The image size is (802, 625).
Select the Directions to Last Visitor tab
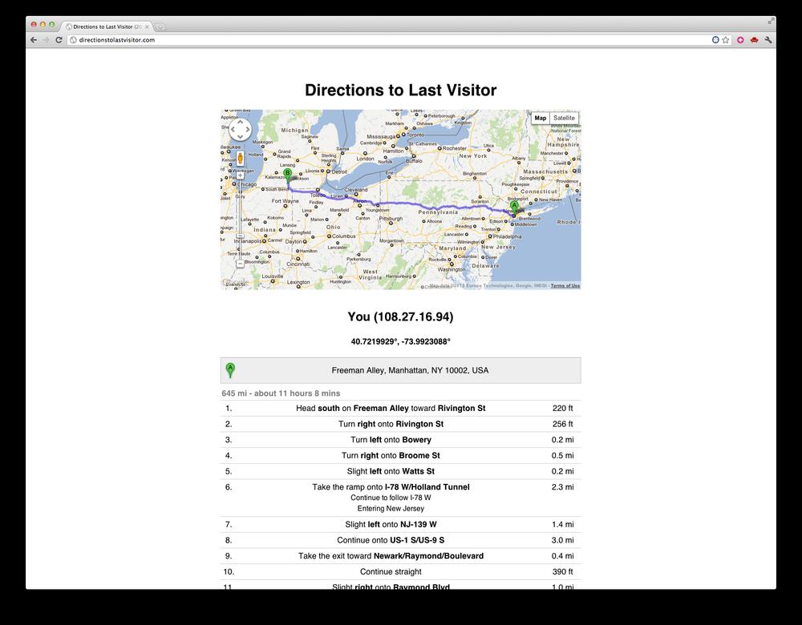[x=107, y=26]
